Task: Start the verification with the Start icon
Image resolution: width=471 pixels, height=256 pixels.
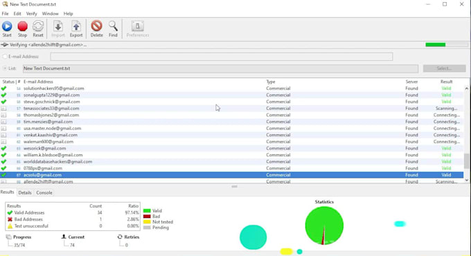Action: 7,26
